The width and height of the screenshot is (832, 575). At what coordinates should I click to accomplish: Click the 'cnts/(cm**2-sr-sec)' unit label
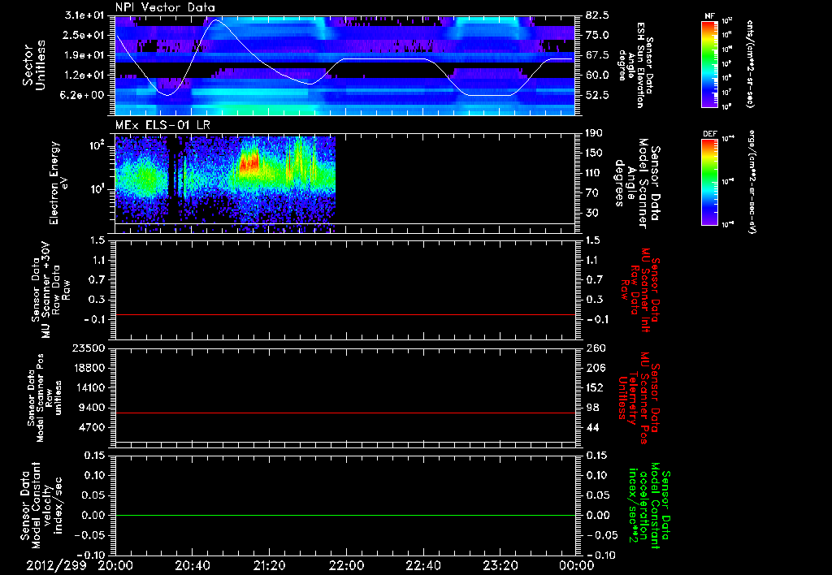(750, 63)
